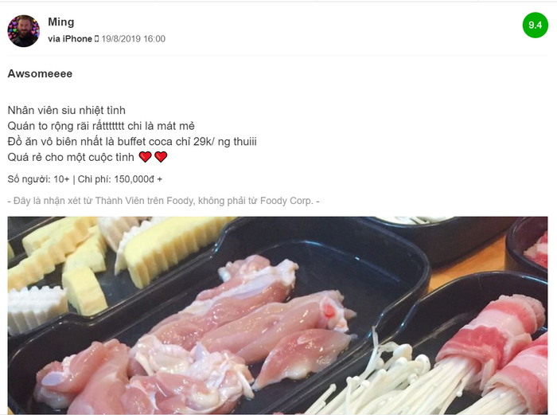This screenshot has height=415, width=557.
Task: Select the via iPhone source label
Action: [x=70, y=39]
